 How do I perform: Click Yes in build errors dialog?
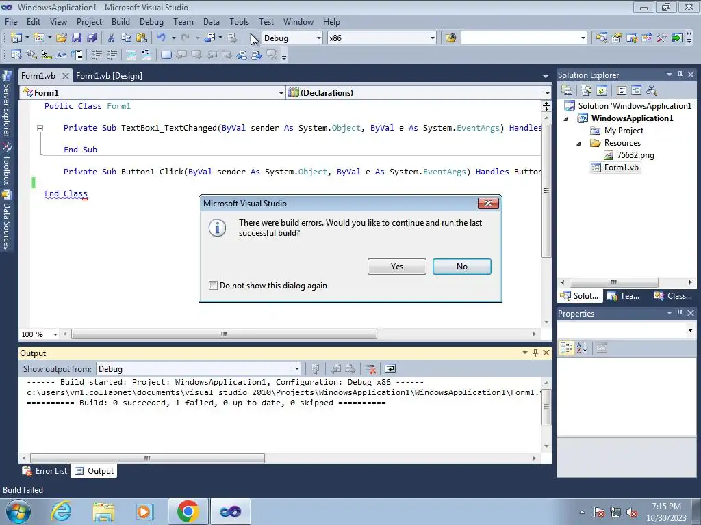coord(396,267)
